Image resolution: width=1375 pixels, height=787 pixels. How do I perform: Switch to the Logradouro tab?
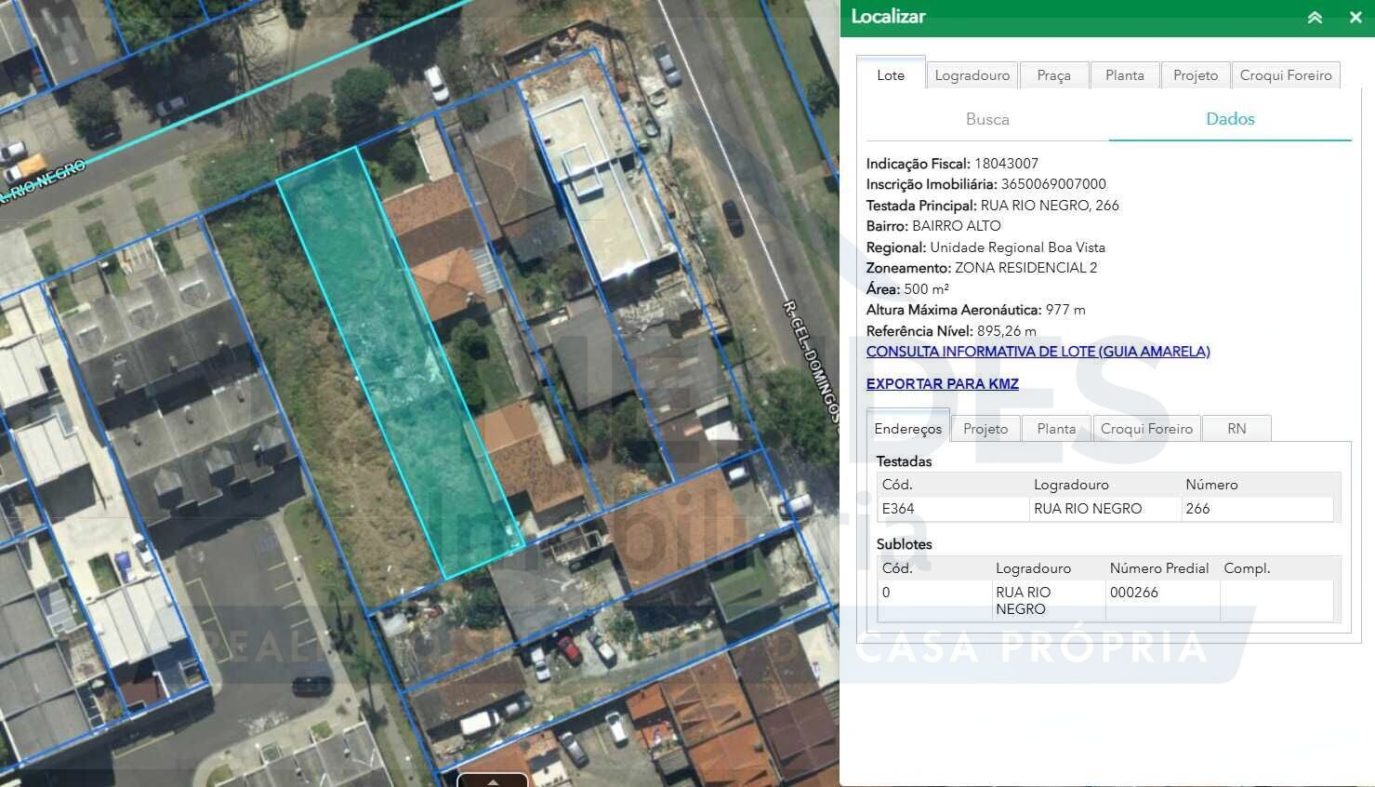tap(972, 75)
